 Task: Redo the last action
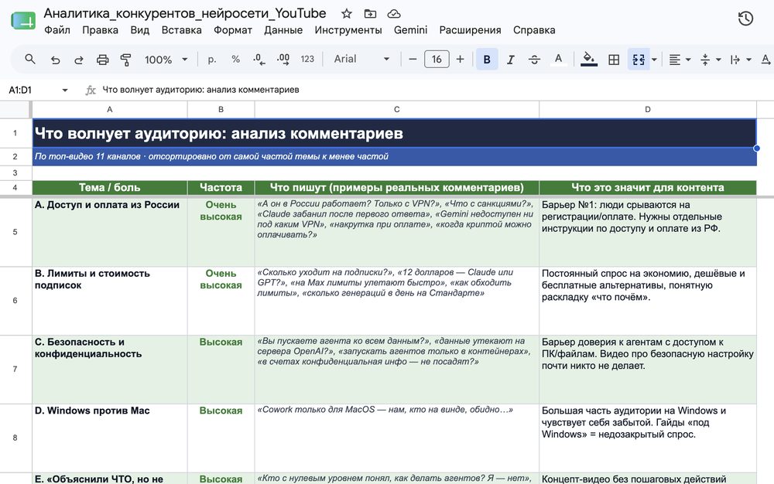[79, 60]
